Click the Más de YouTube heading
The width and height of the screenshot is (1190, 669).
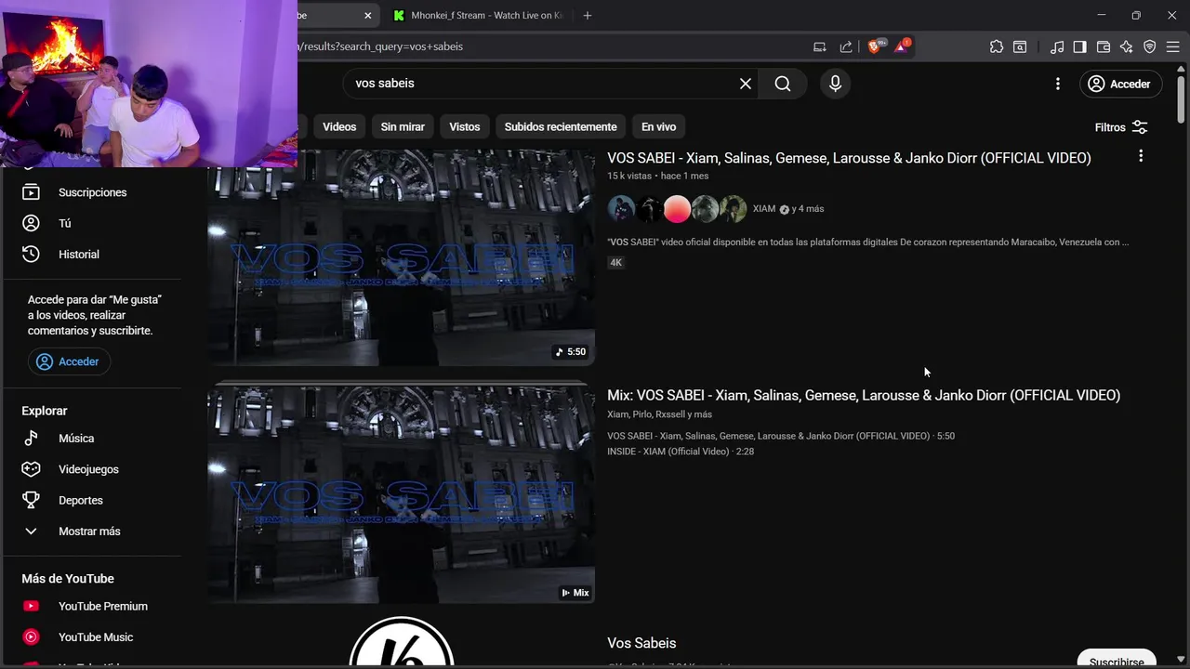click(x=68, y=578)
